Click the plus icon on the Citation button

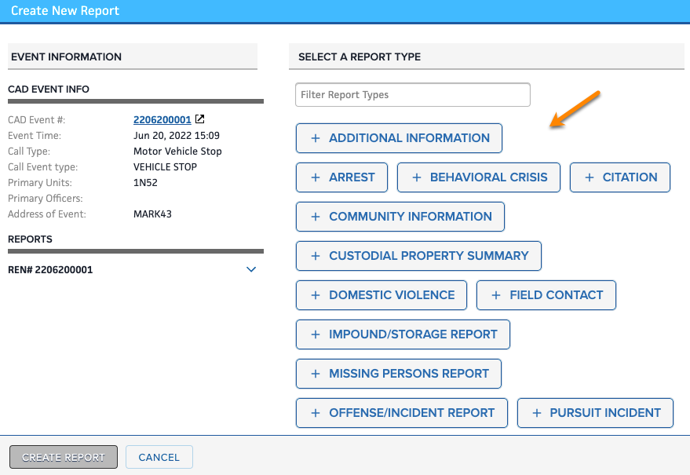tap(590, 177)
